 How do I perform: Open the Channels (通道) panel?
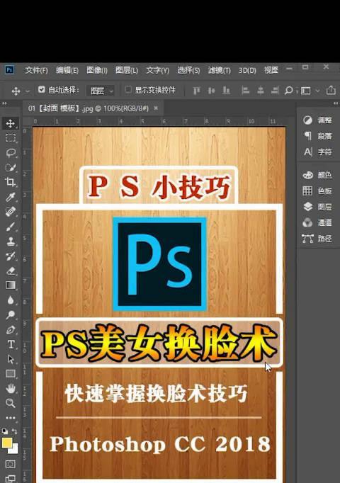(317, 222)
